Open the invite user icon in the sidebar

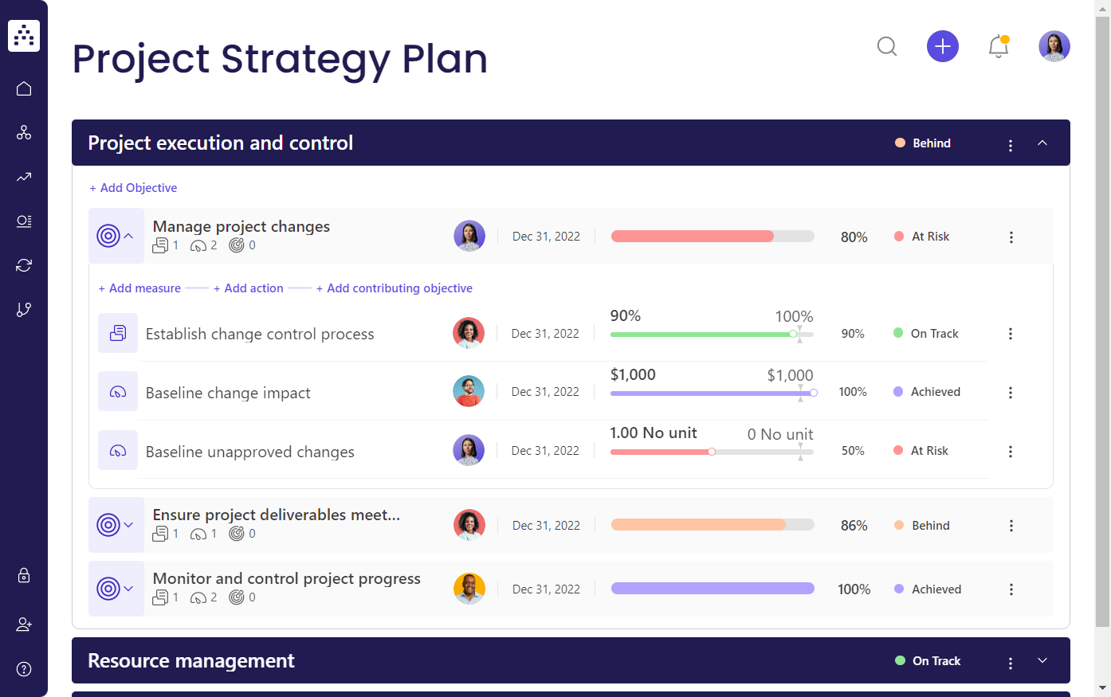click(23, 624)
